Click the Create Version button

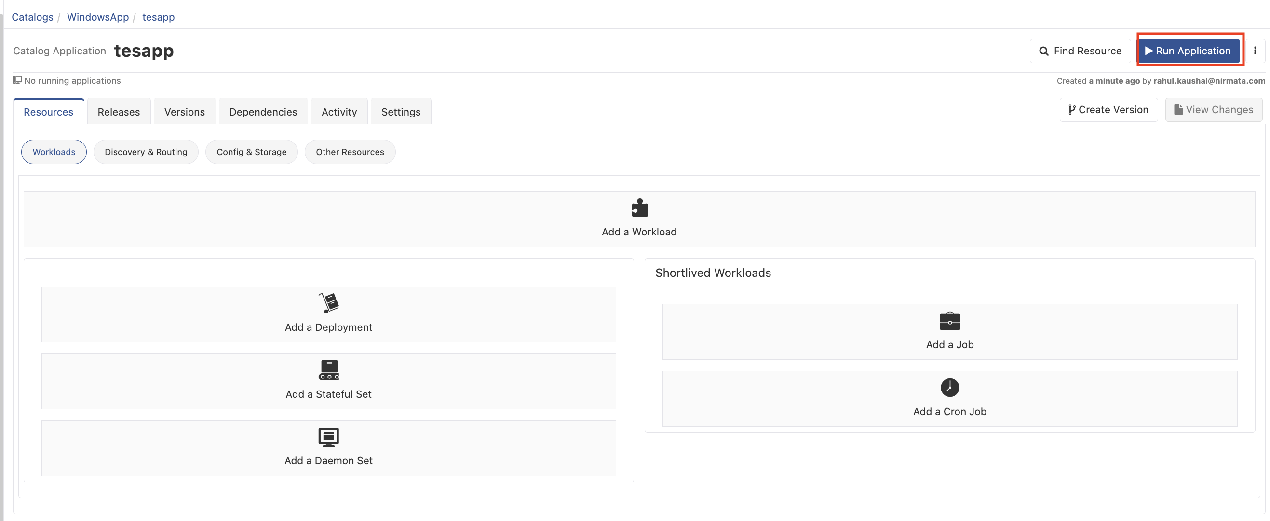[x=1108, y=110]
